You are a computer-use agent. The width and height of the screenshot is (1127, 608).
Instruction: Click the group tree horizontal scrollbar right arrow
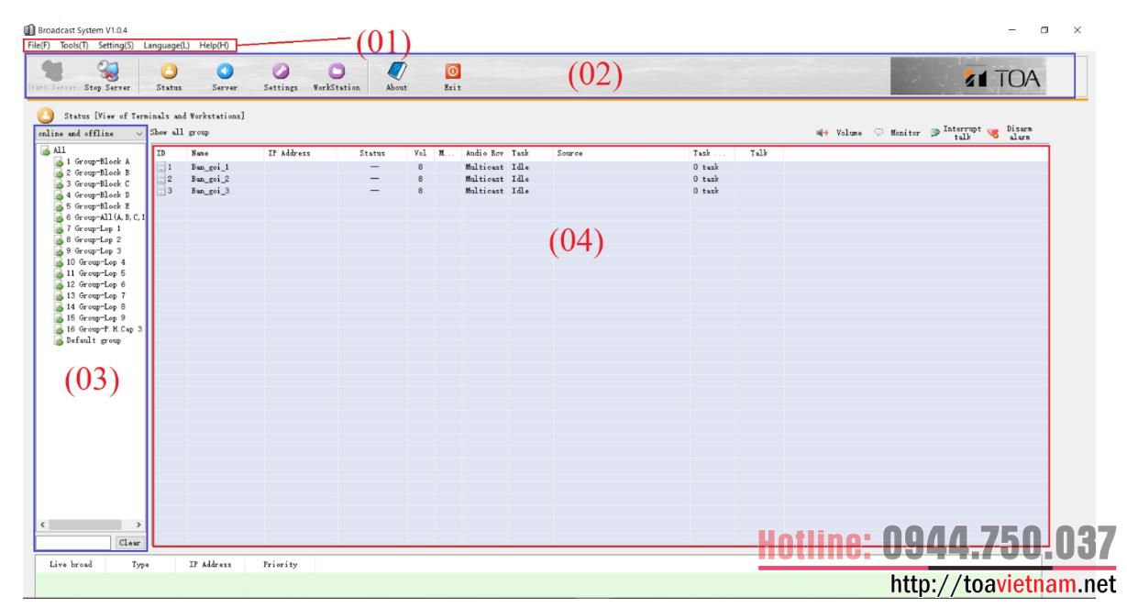pos(138,525)
